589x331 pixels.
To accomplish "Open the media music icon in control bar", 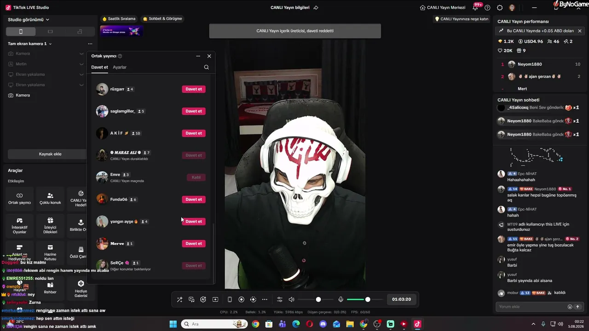I will (x=191, y=299).
